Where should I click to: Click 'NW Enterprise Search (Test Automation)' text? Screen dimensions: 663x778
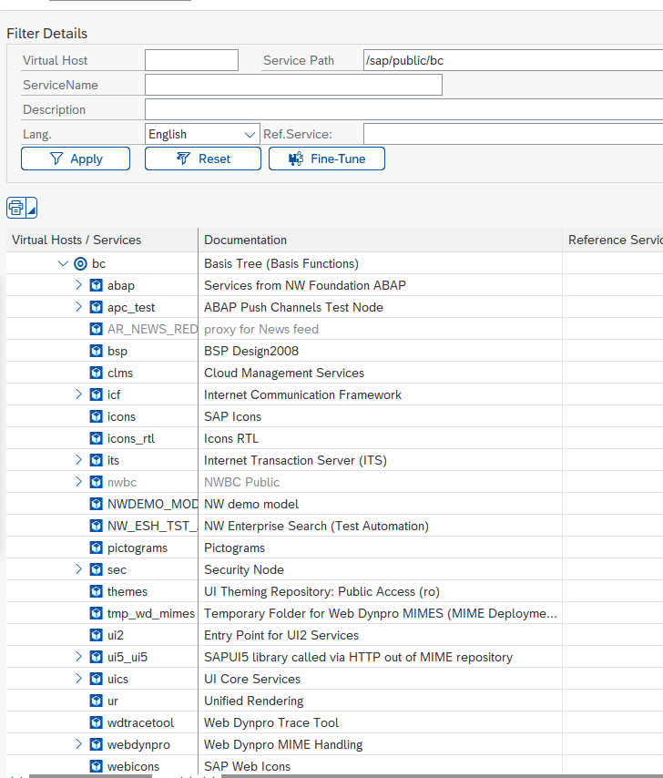[x=316, y=526]
